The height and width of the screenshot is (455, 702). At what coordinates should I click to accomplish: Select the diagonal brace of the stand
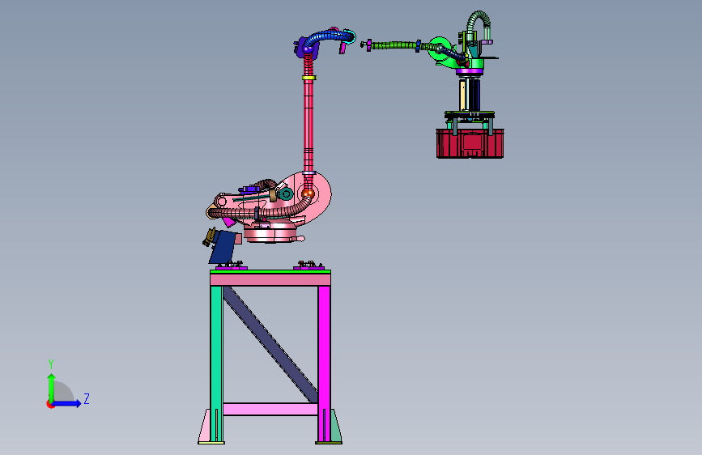click(x=270, y=344)
